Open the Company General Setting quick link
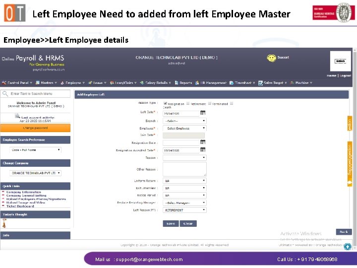This screenshot has width=357, height=268. click(x=26, y=196)
